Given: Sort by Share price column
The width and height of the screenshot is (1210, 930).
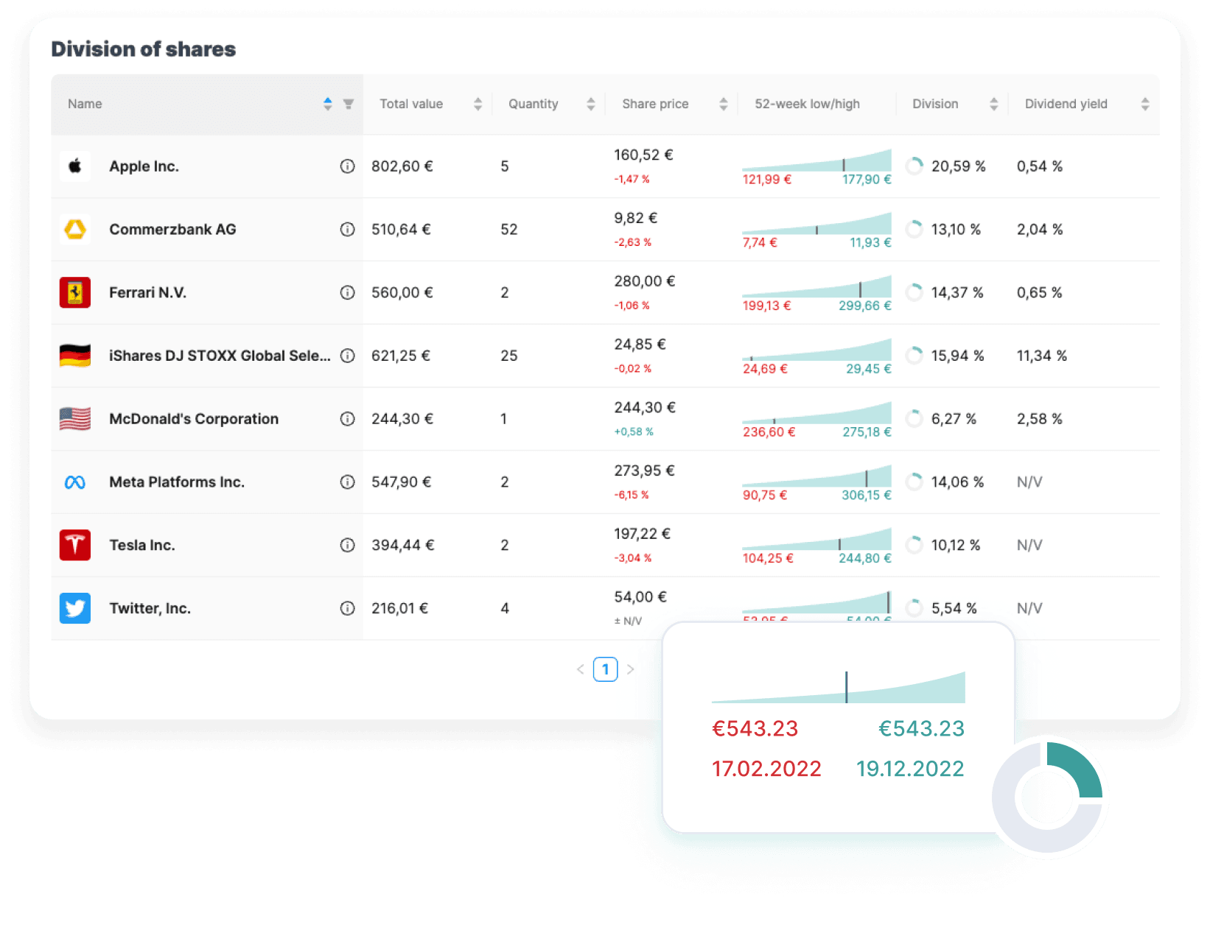Looking at the screenshot, I should pyautogui.click(x=723, y=105).
